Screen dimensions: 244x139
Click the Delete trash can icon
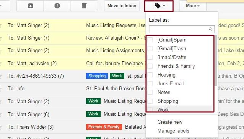pos(84,6)
